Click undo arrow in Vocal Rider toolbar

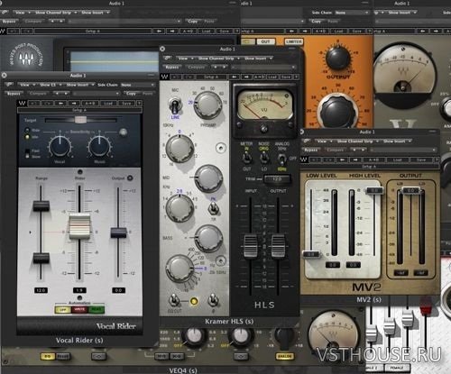[33, 104]
